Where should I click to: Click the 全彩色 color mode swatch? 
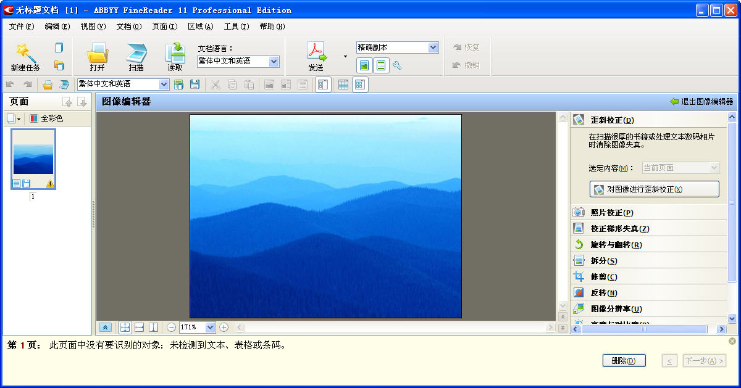coord(34,118)
